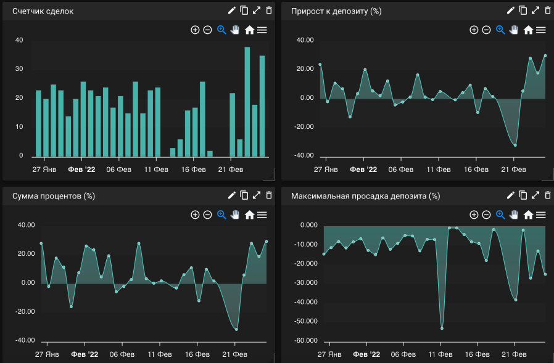Duplicate the Максимальная просадка депозита panel
The height and width of the screenshot is (363, 554).
point(523,195)
